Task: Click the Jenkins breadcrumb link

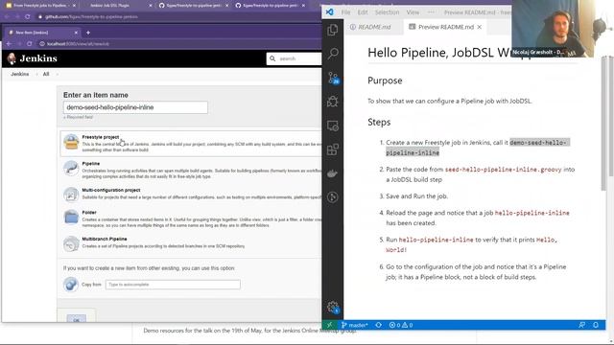Action: click(x=19, y=74)
